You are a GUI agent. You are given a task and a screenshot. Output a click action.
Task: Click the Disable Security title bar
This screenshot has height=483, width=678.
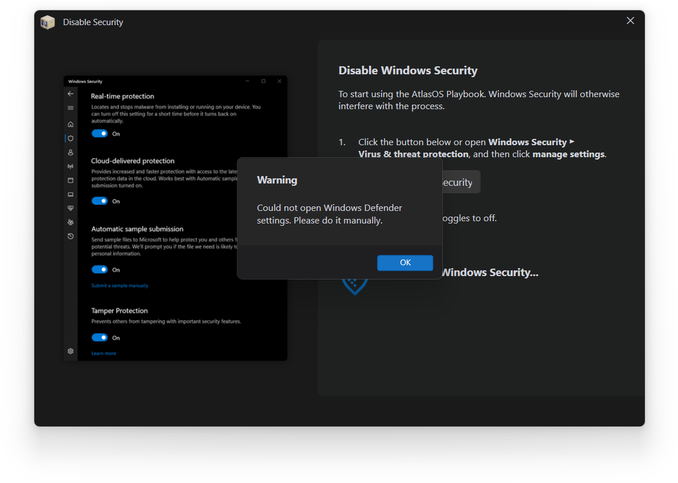click(x=93, y=22)
